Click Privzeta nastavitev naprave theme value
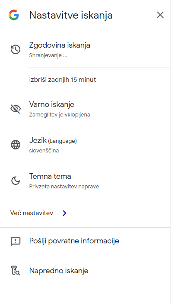 [x=64, y=187]
